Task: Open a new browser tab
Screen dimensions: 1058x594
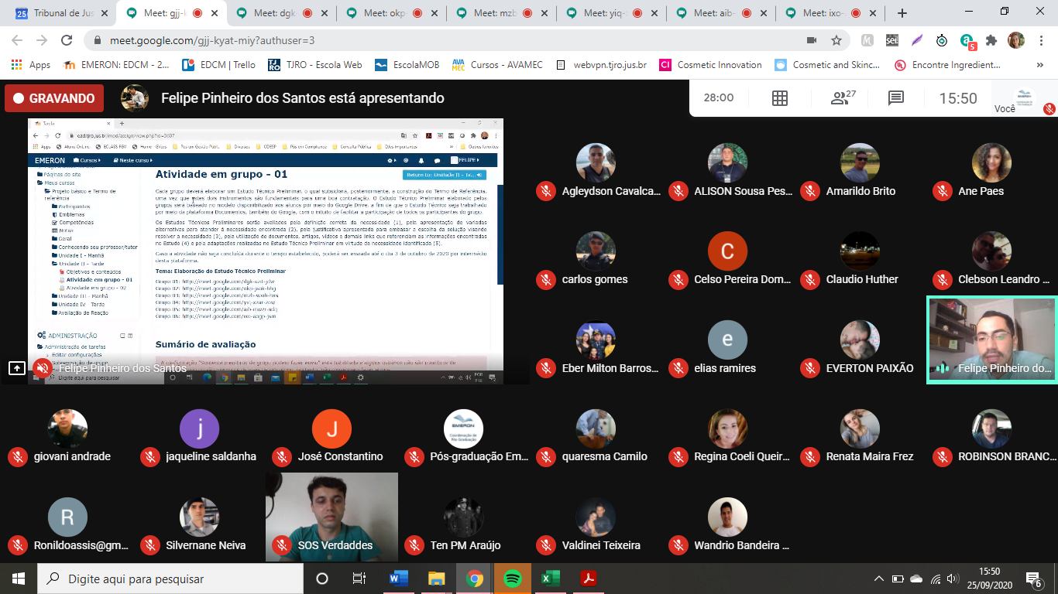Action: [902, 13]
